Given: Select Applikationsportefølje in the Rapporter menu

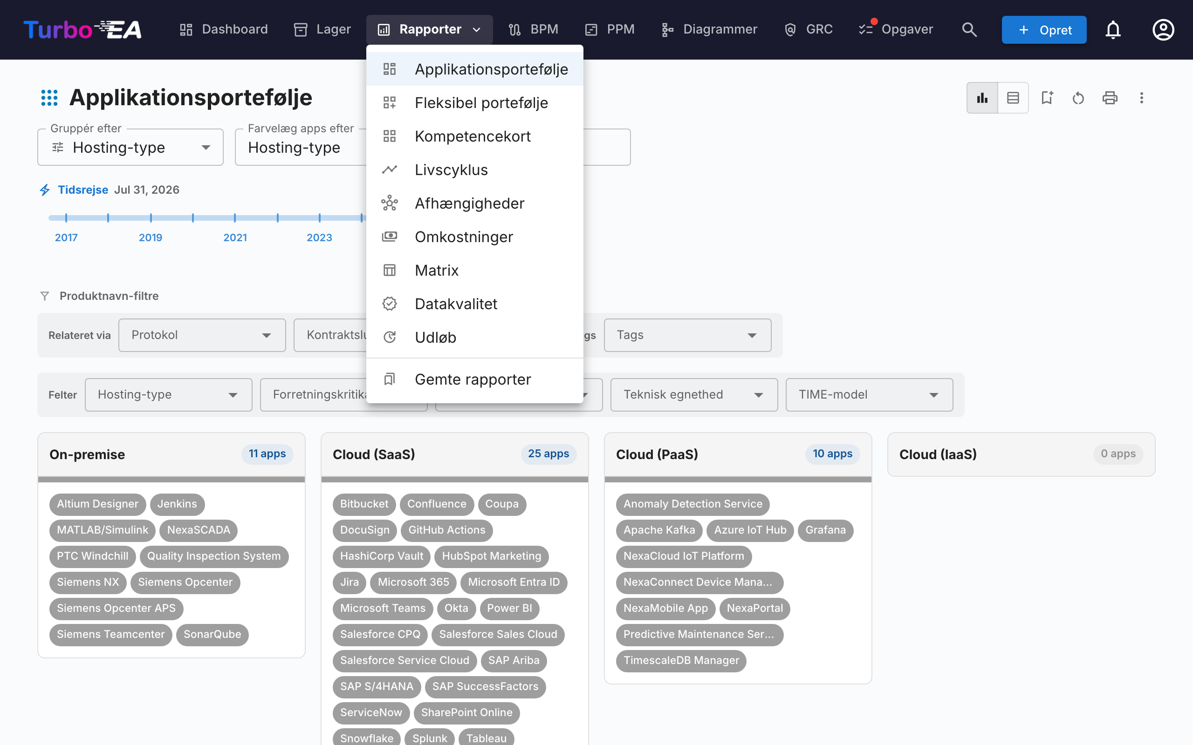Looking at the screenshot, I should click(475, 69).
